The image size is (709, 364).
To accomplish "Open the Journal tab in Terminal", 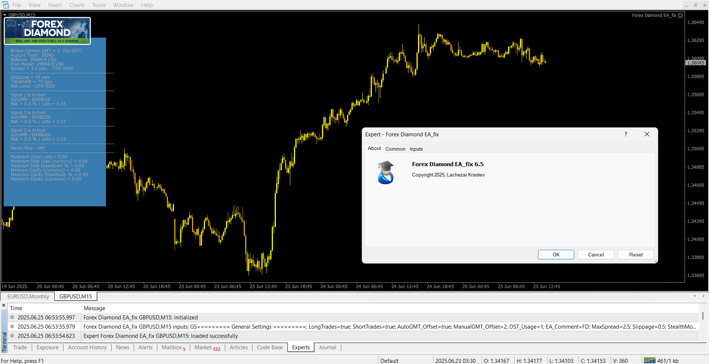I will [327, 347].
